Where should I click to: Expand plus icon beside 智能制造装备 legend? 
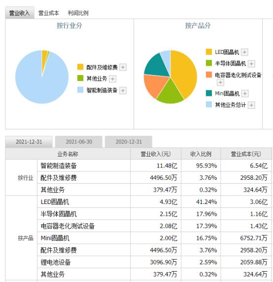123,90
